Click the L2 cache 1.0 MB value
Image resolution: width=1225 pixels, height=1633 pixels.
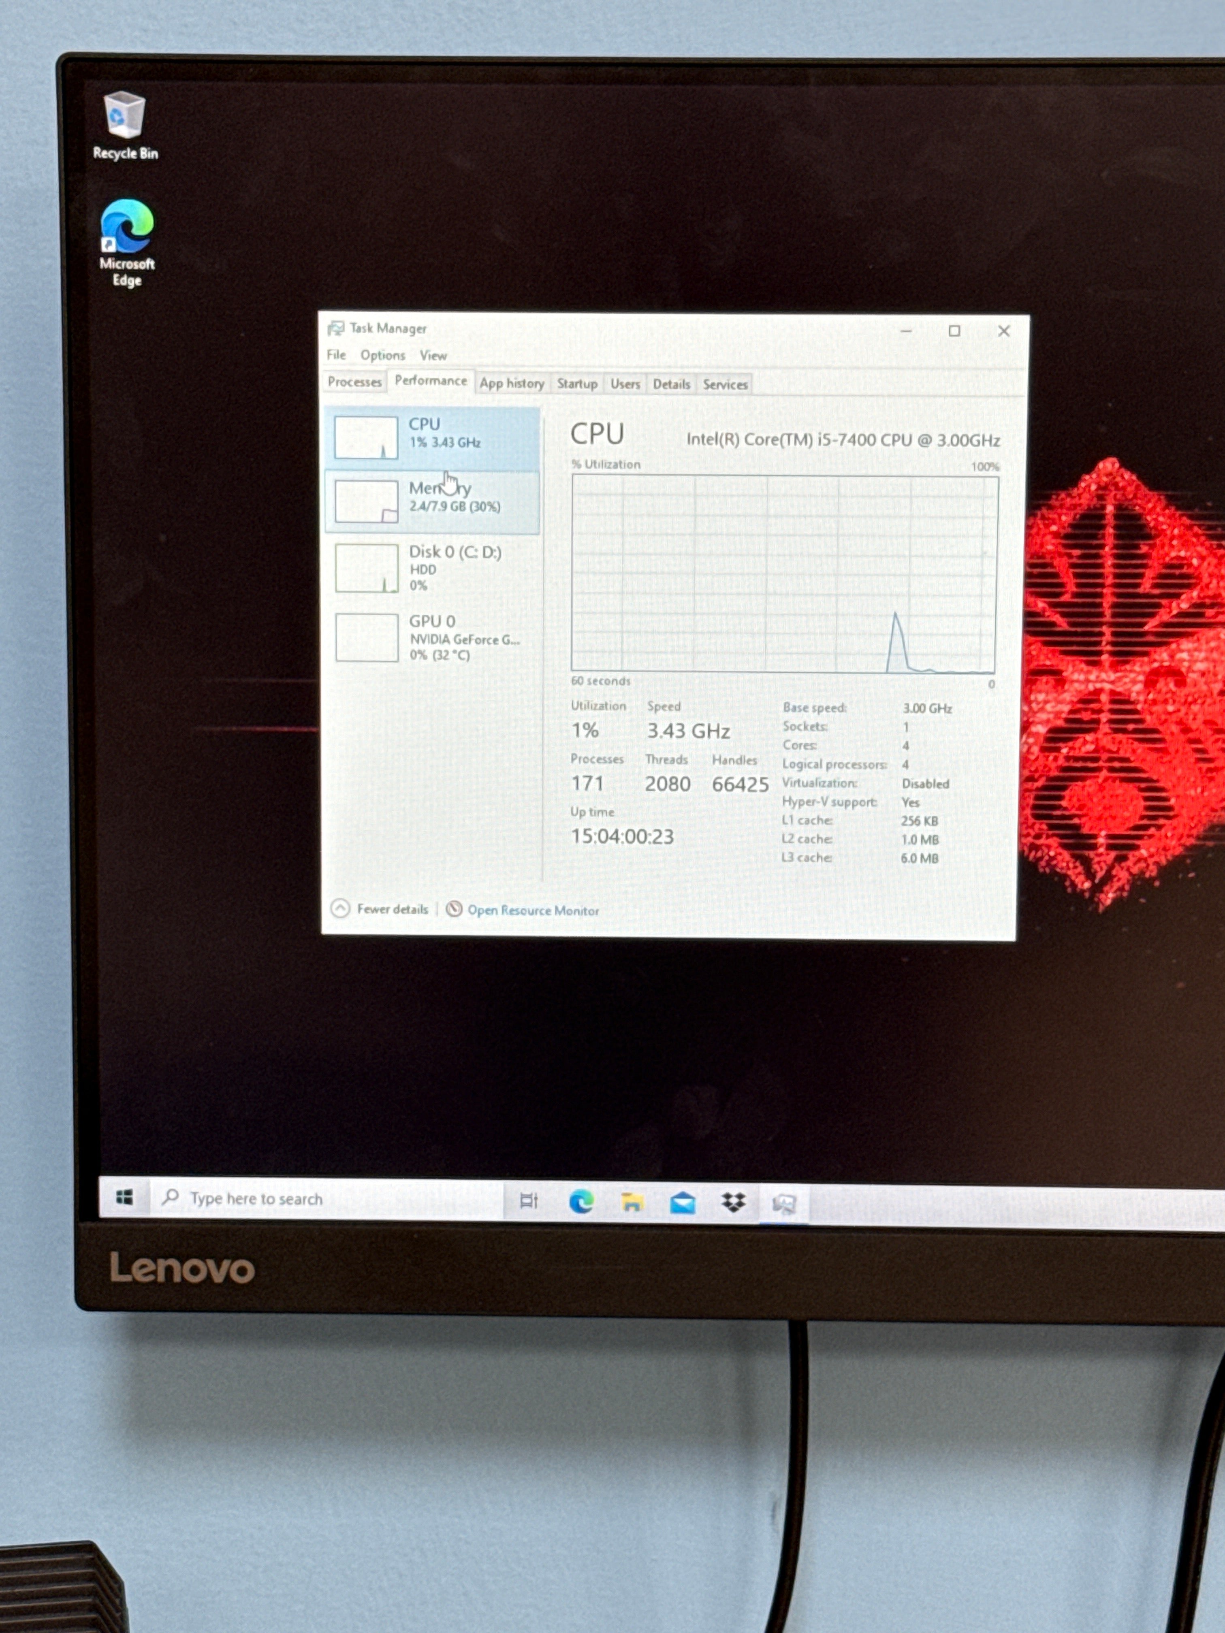(x=919, y=840)
